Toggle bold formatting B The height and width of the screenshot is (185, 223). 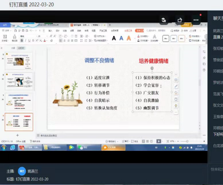(x=22, y=41)
